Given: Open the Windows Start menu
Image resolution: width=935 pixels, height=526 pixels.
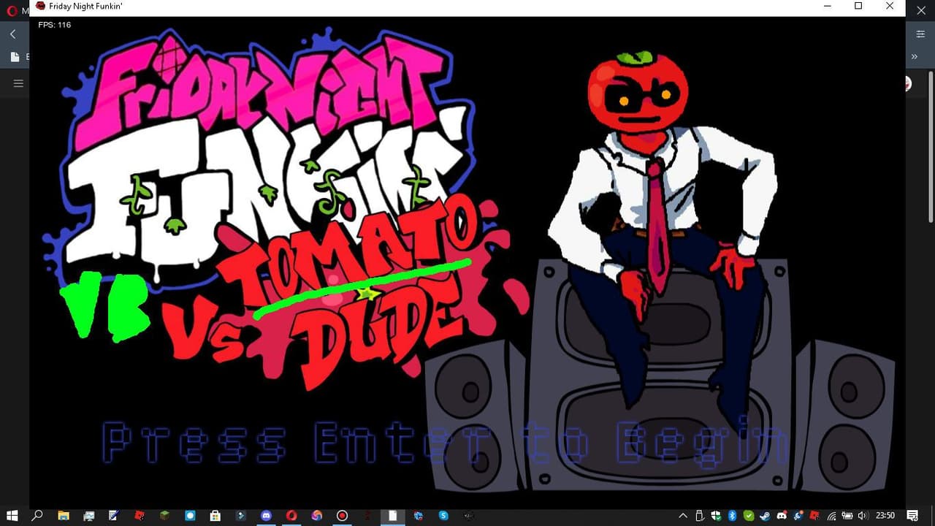Looking at the screenshot, I should tap(12, 516).
